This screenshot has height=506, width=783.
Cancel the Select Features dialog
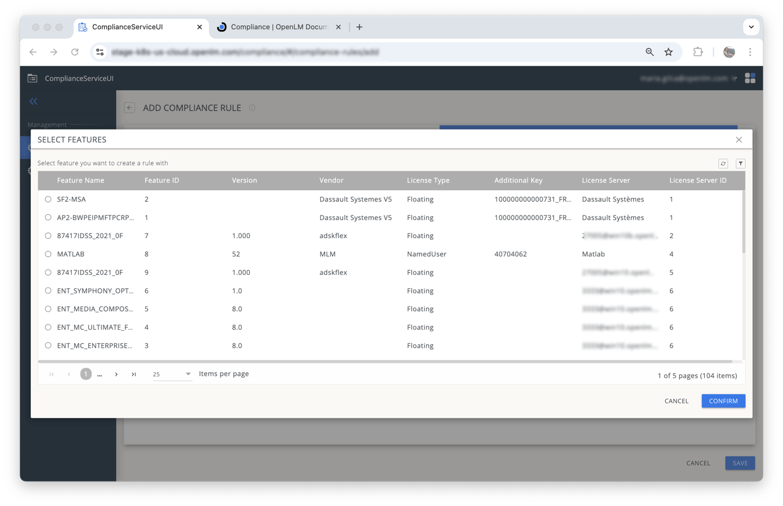[676, 401]
